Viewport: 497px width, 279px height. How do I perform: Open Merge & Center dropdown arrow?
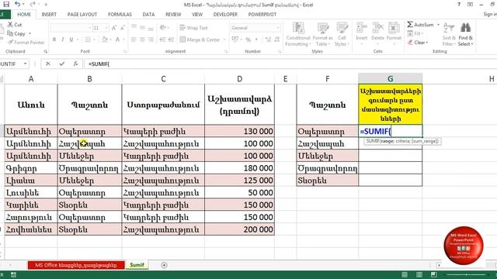224,40
